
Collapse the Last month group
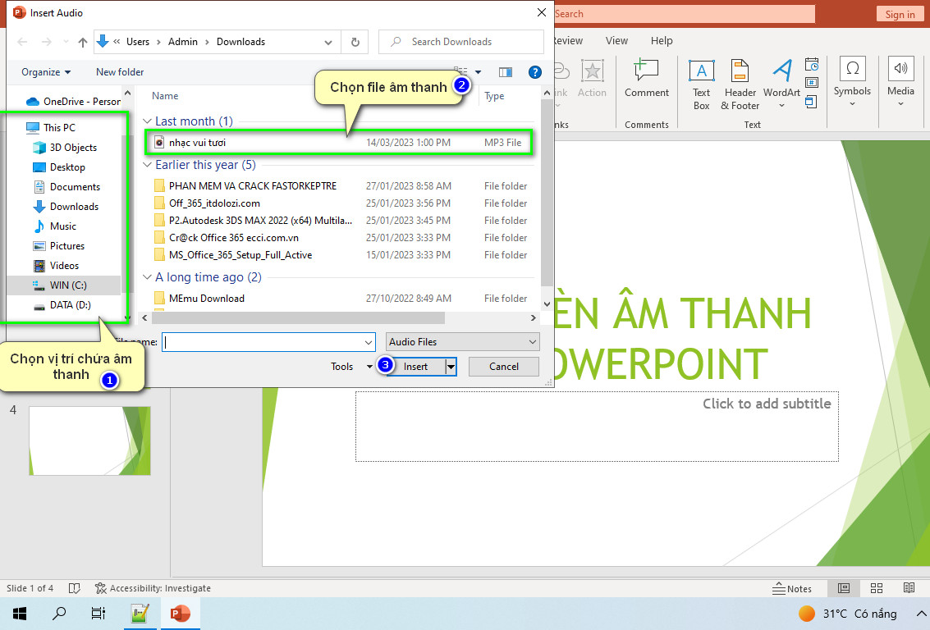click(147, 121)
